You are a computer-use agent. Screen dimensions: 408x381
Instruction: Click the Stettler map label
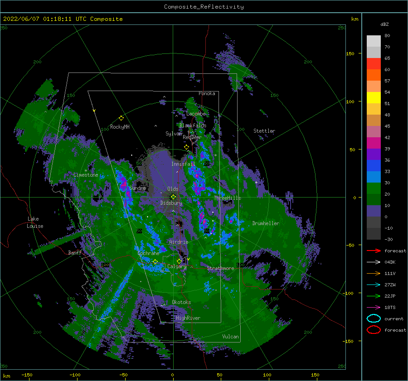[264, 131]
